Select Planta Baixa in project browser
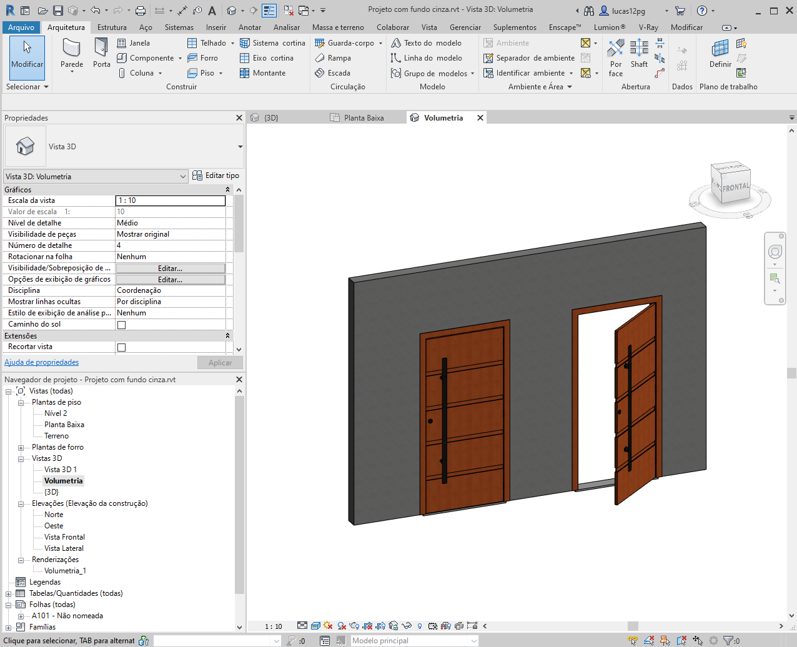Screen dimensions: 797x647 [64, 425]
